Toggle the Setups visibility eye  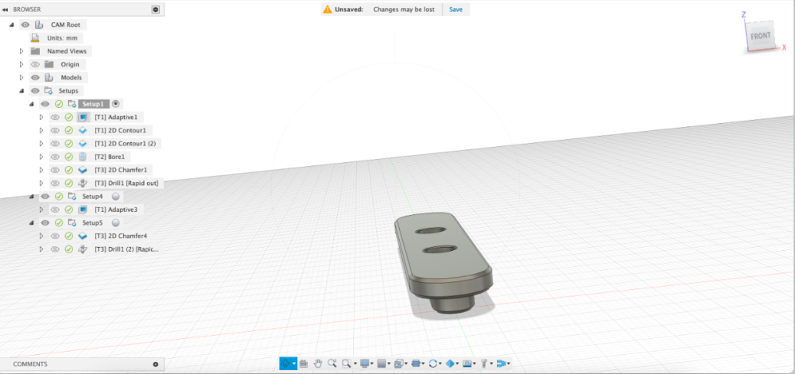click(x=35, y=91)
